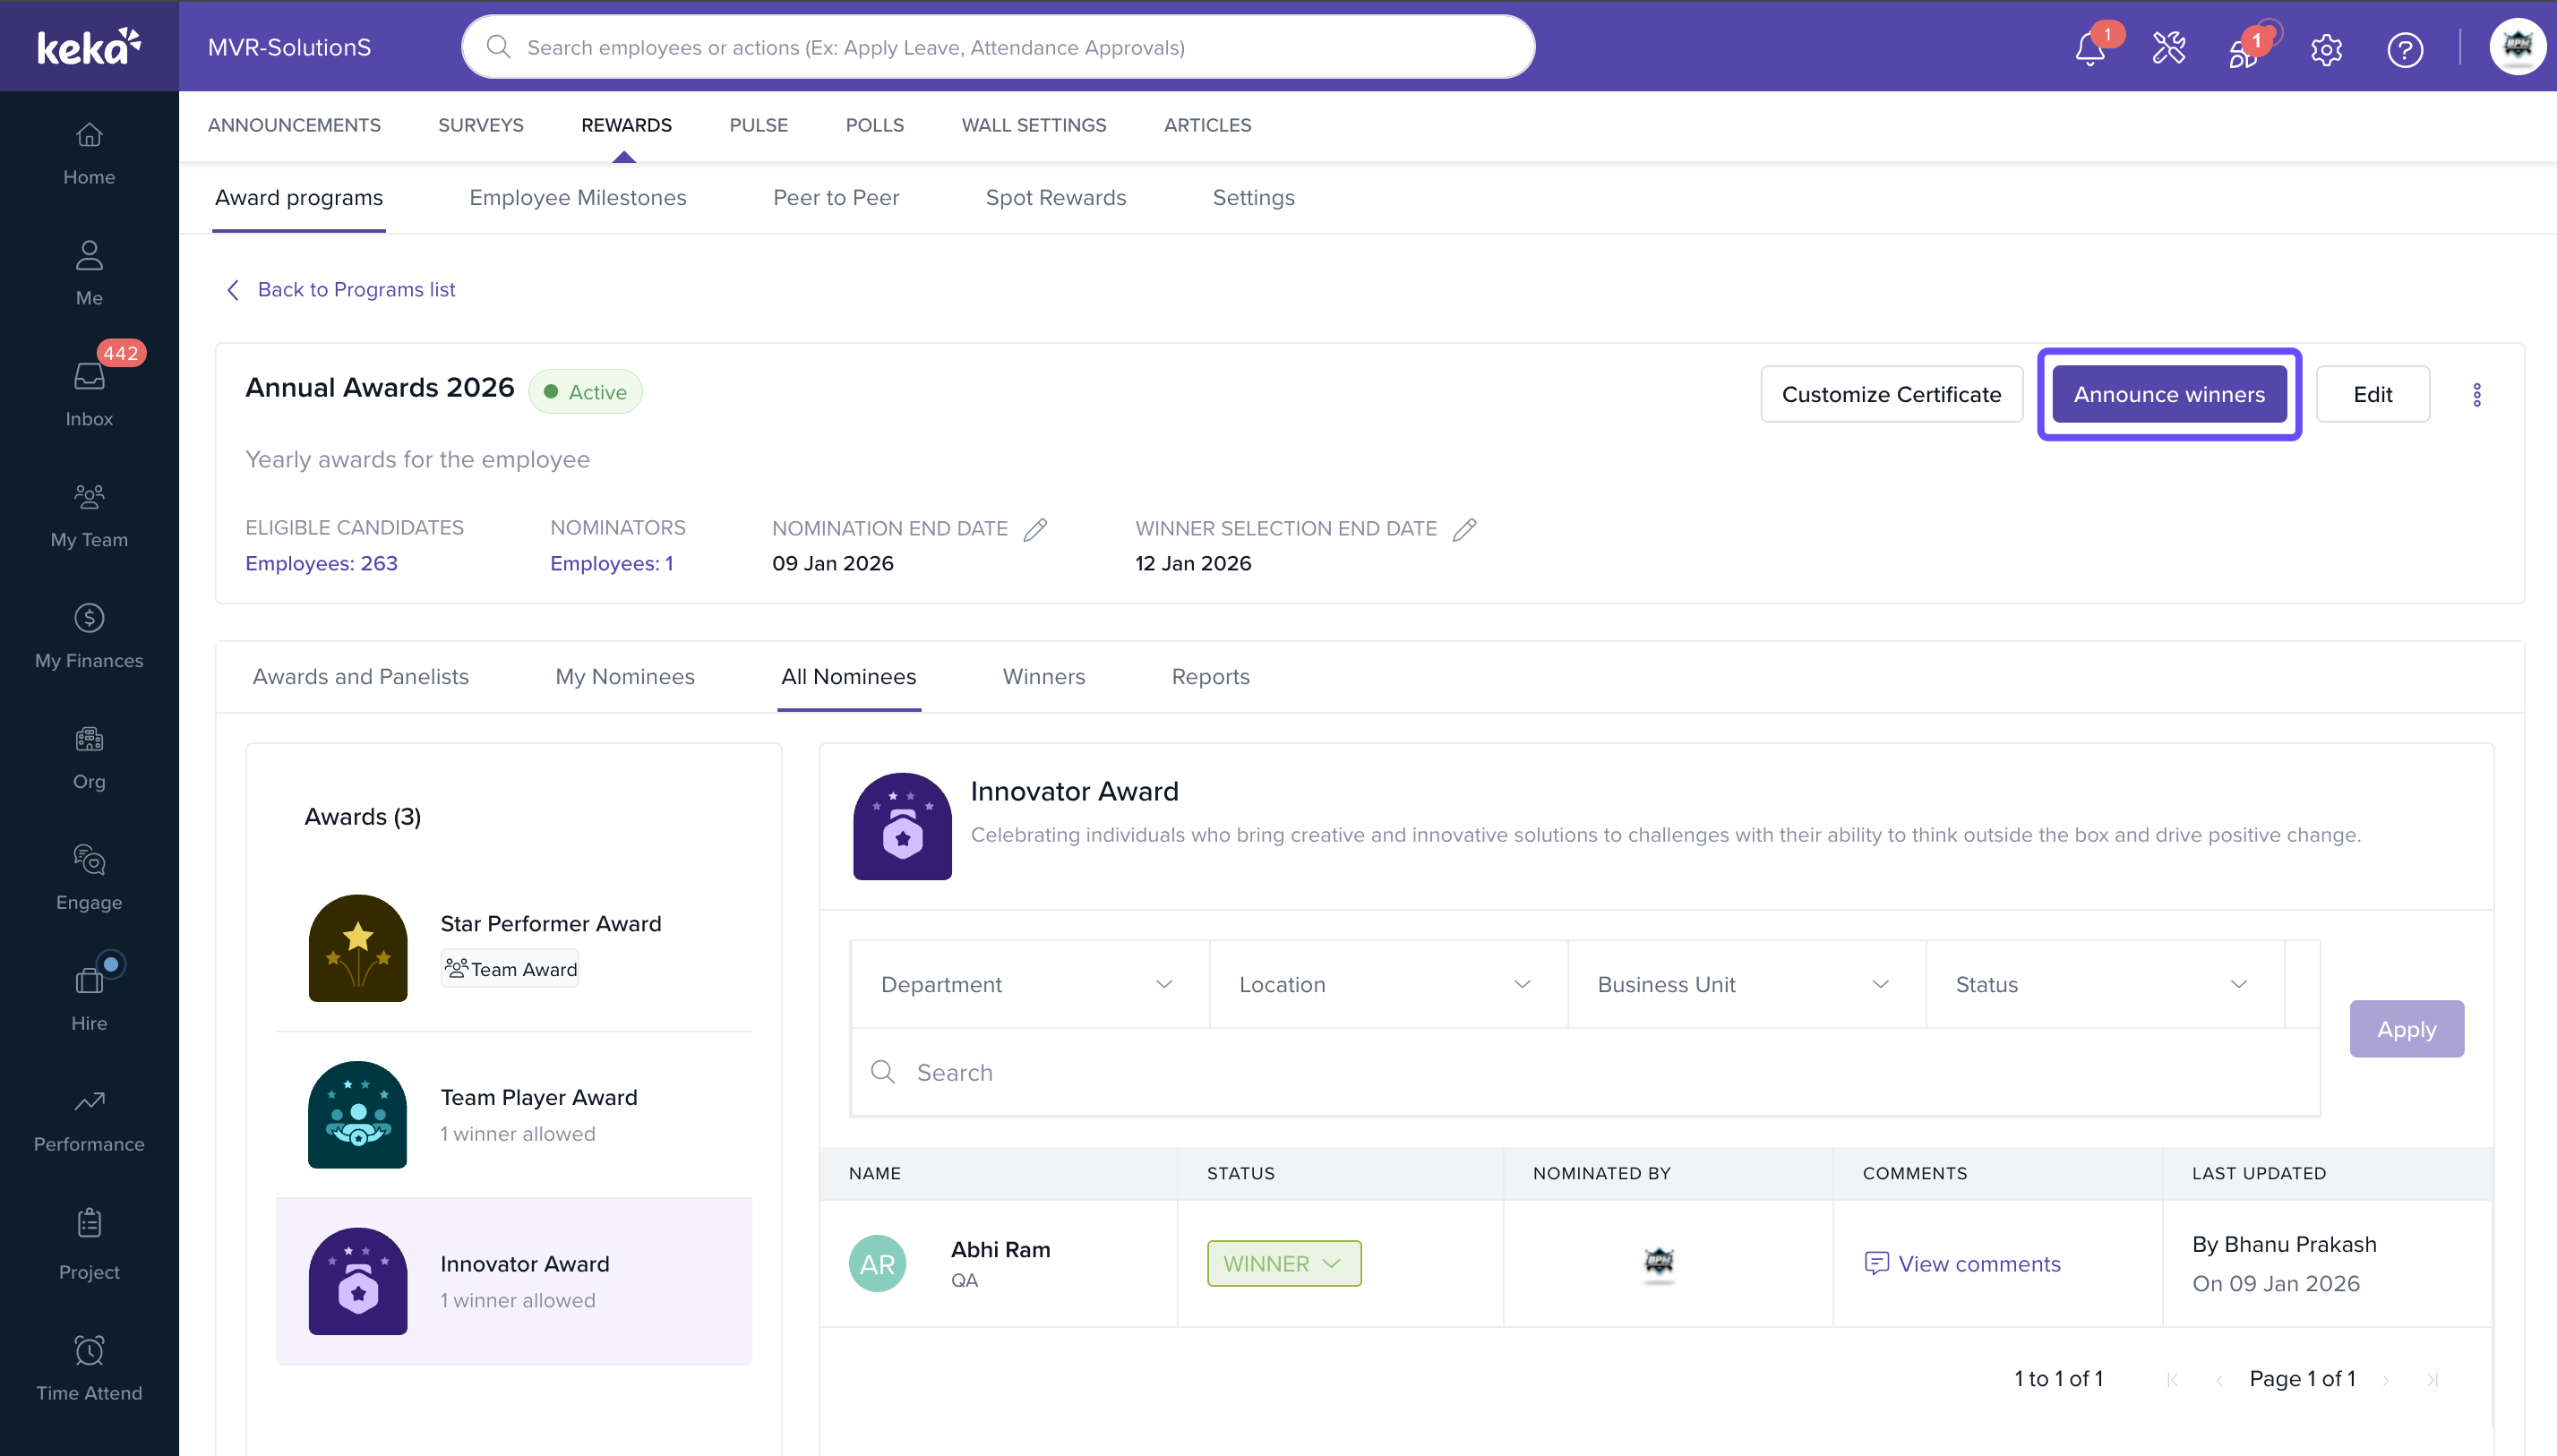Screen dimensions: 2557x1456
Task: Edit winner selection end date pencil icon
Action: coord(1464,529)
